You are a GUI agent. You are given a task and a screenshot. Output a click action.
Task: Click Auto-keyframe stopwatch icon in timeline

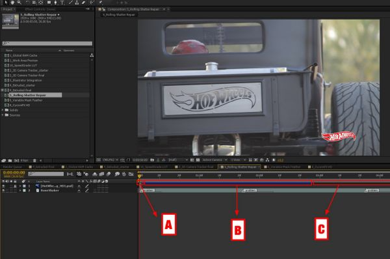coord(124,174)
